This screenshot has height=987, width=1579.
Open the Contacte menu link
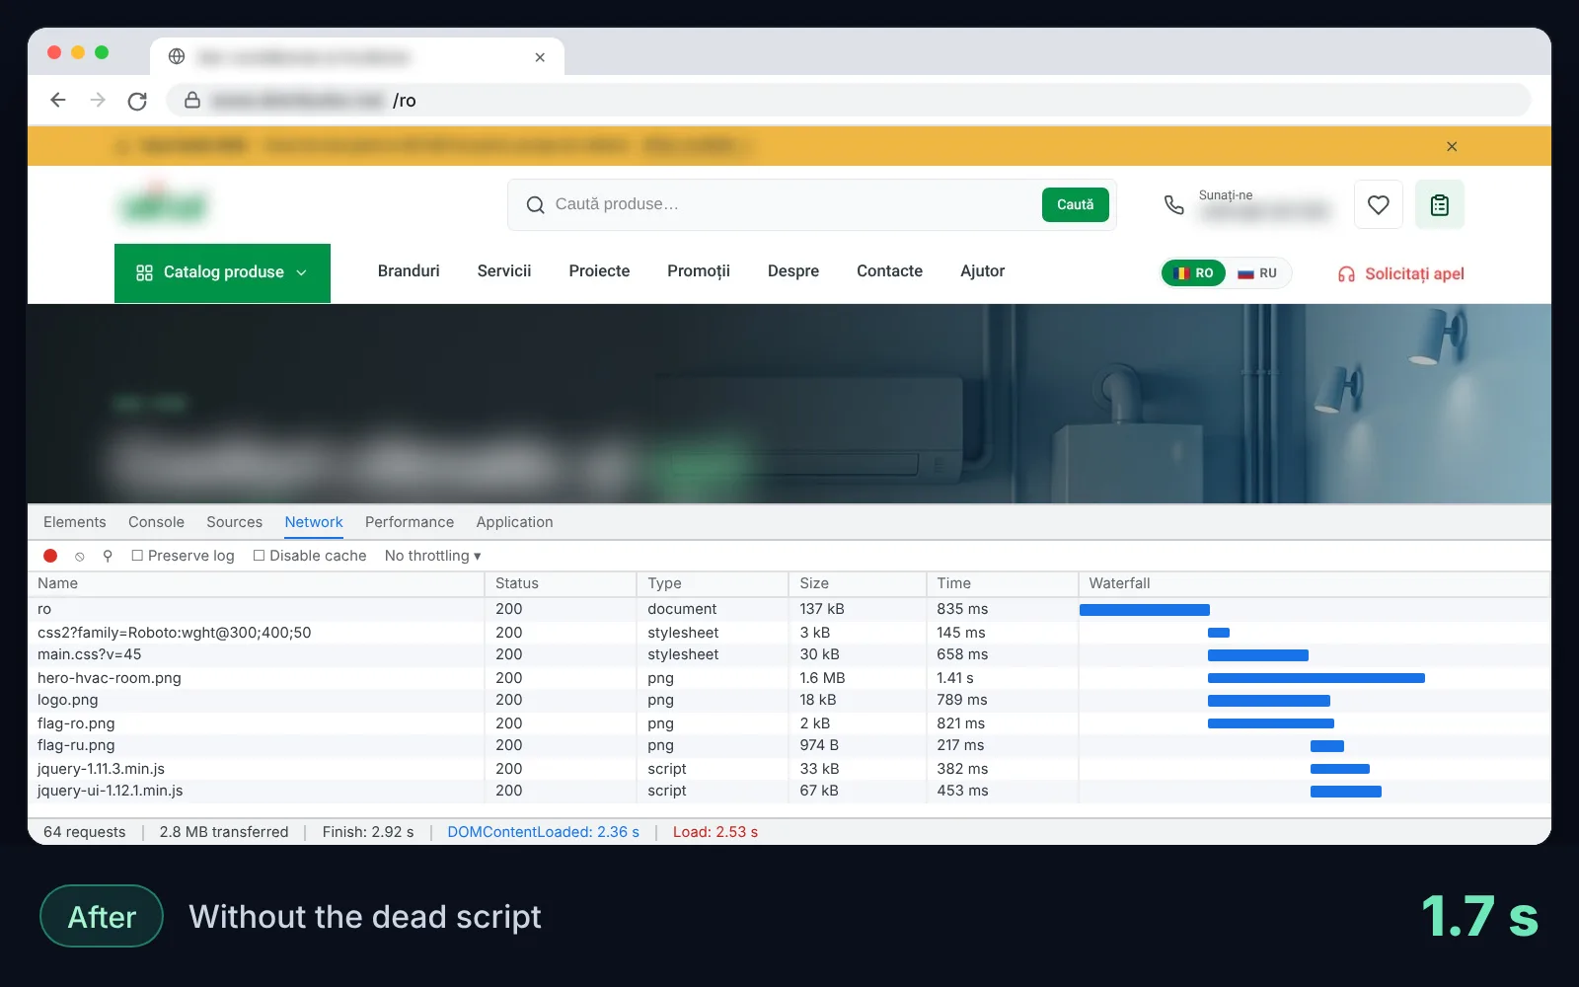889,271
